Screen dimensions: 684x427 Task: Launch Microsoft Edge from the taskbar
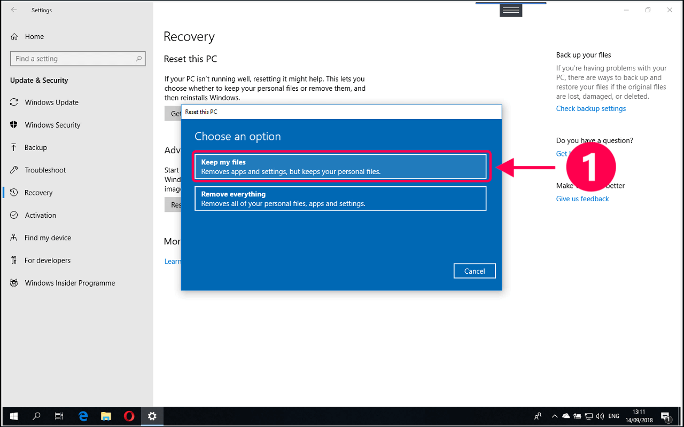pos(83,416)
